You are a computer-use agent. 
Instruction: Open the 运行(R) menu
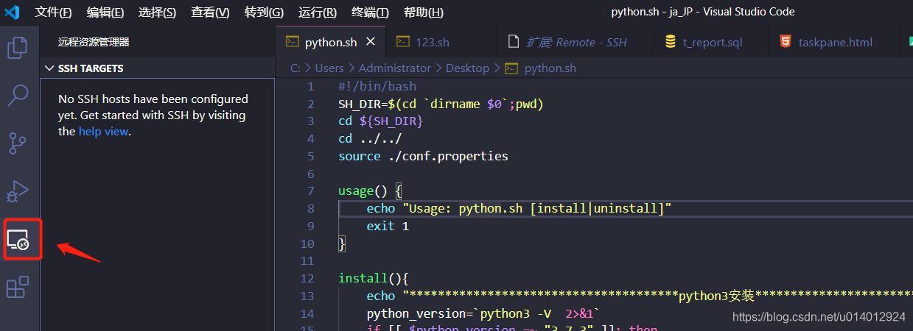318,12
